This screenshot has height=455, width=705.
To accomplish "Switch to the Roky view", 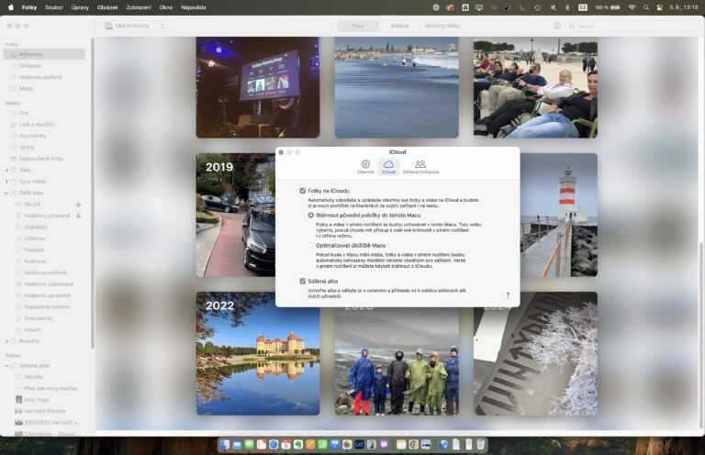I will point(358,26).
